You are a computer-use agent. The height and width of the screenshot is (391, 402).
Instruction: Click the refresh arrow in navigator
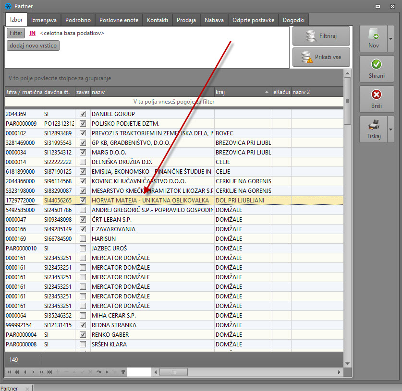coord(99,372)
